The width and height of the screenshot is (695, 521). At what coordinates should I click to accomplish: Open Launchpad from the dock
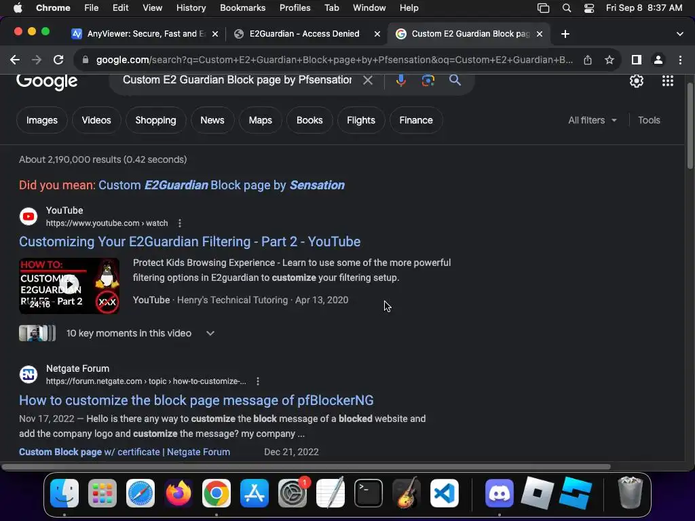coord(102,493)
